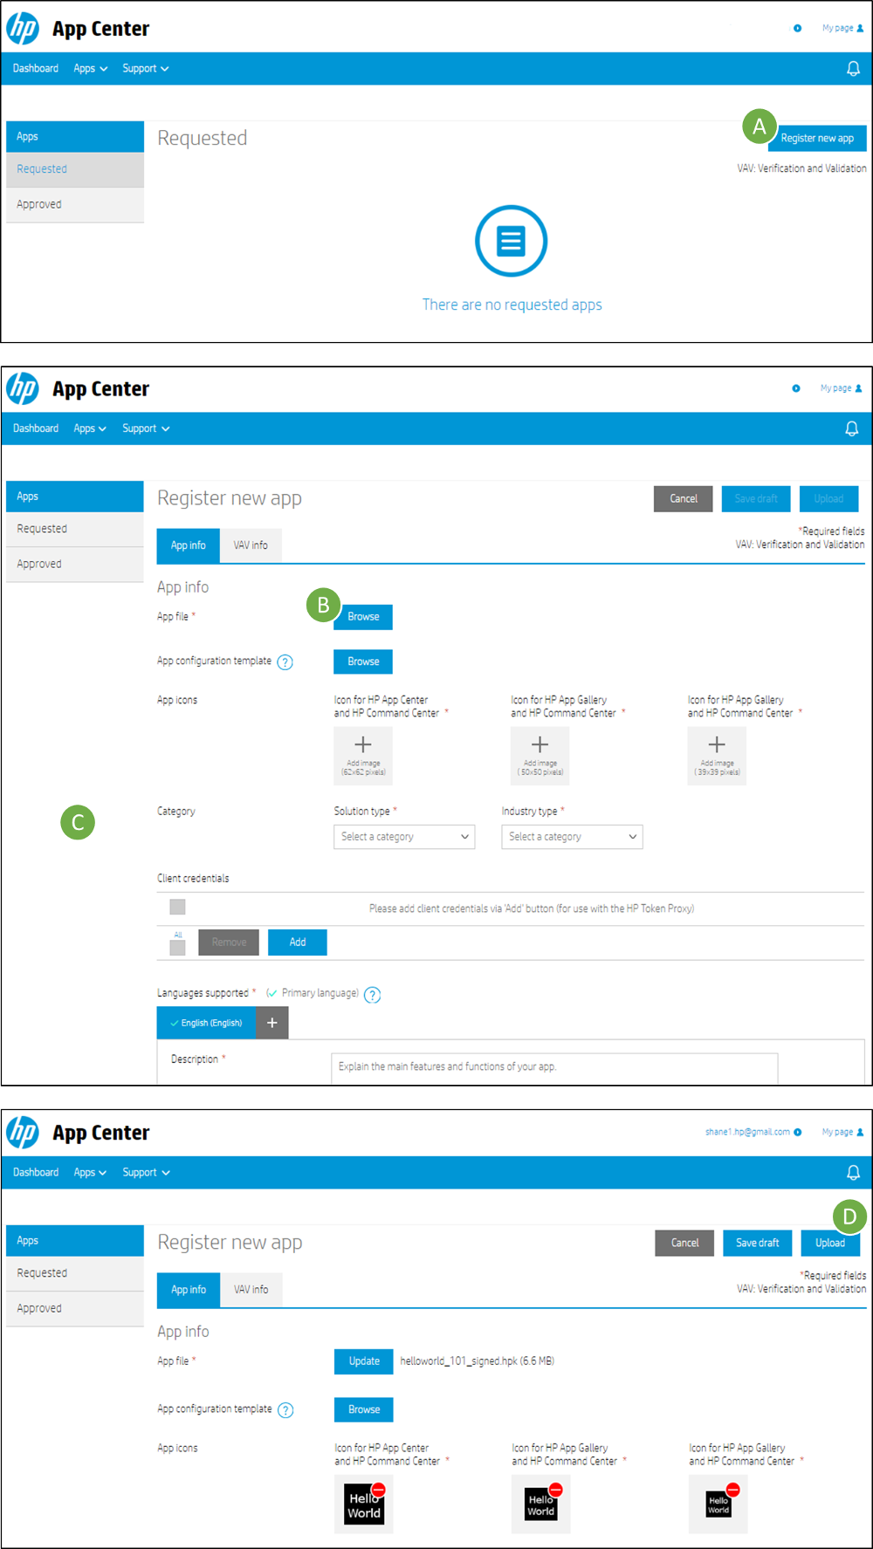This screenshot has height=1549, width=873.
Task: Click Cancel on the helloworld app form
Action: point(684,1243)
